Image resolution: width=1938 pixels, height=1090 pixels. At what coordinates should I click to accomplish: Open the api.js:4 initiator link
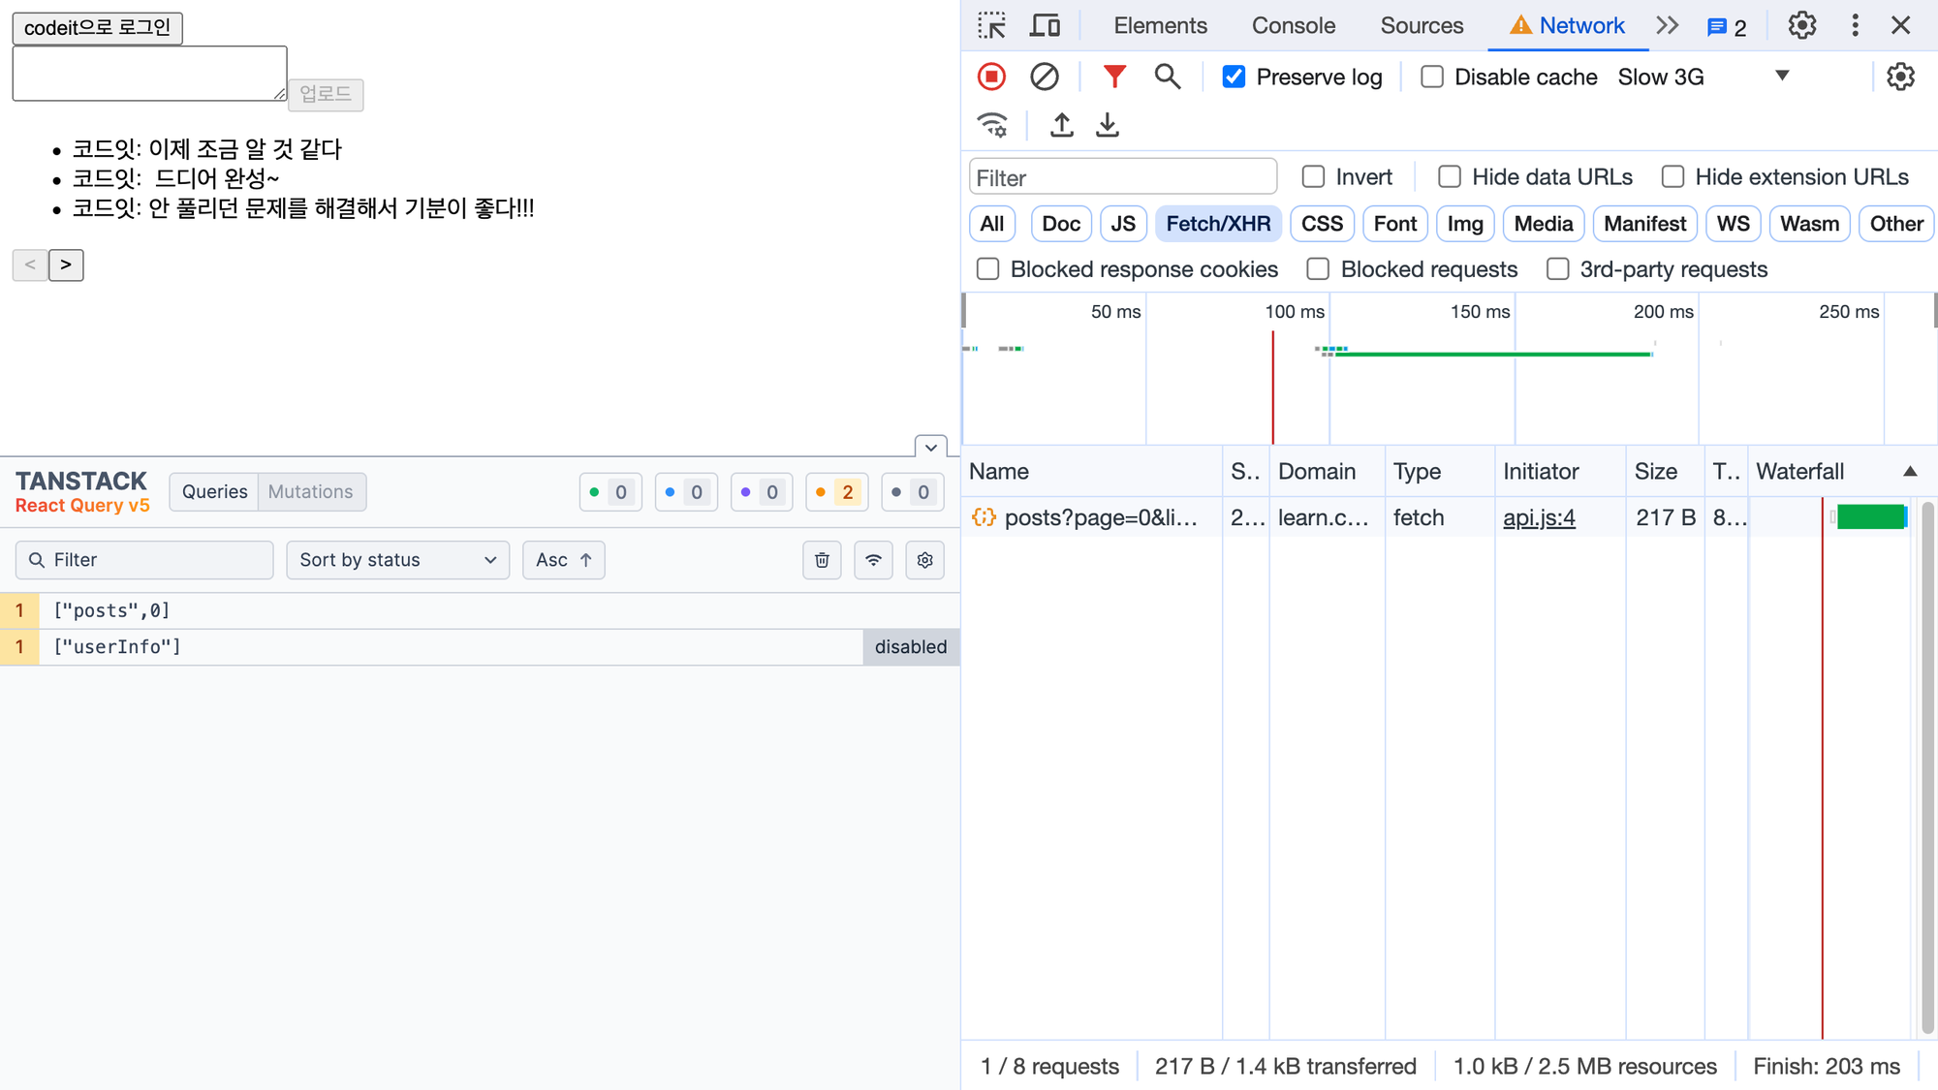point(1539,518)
